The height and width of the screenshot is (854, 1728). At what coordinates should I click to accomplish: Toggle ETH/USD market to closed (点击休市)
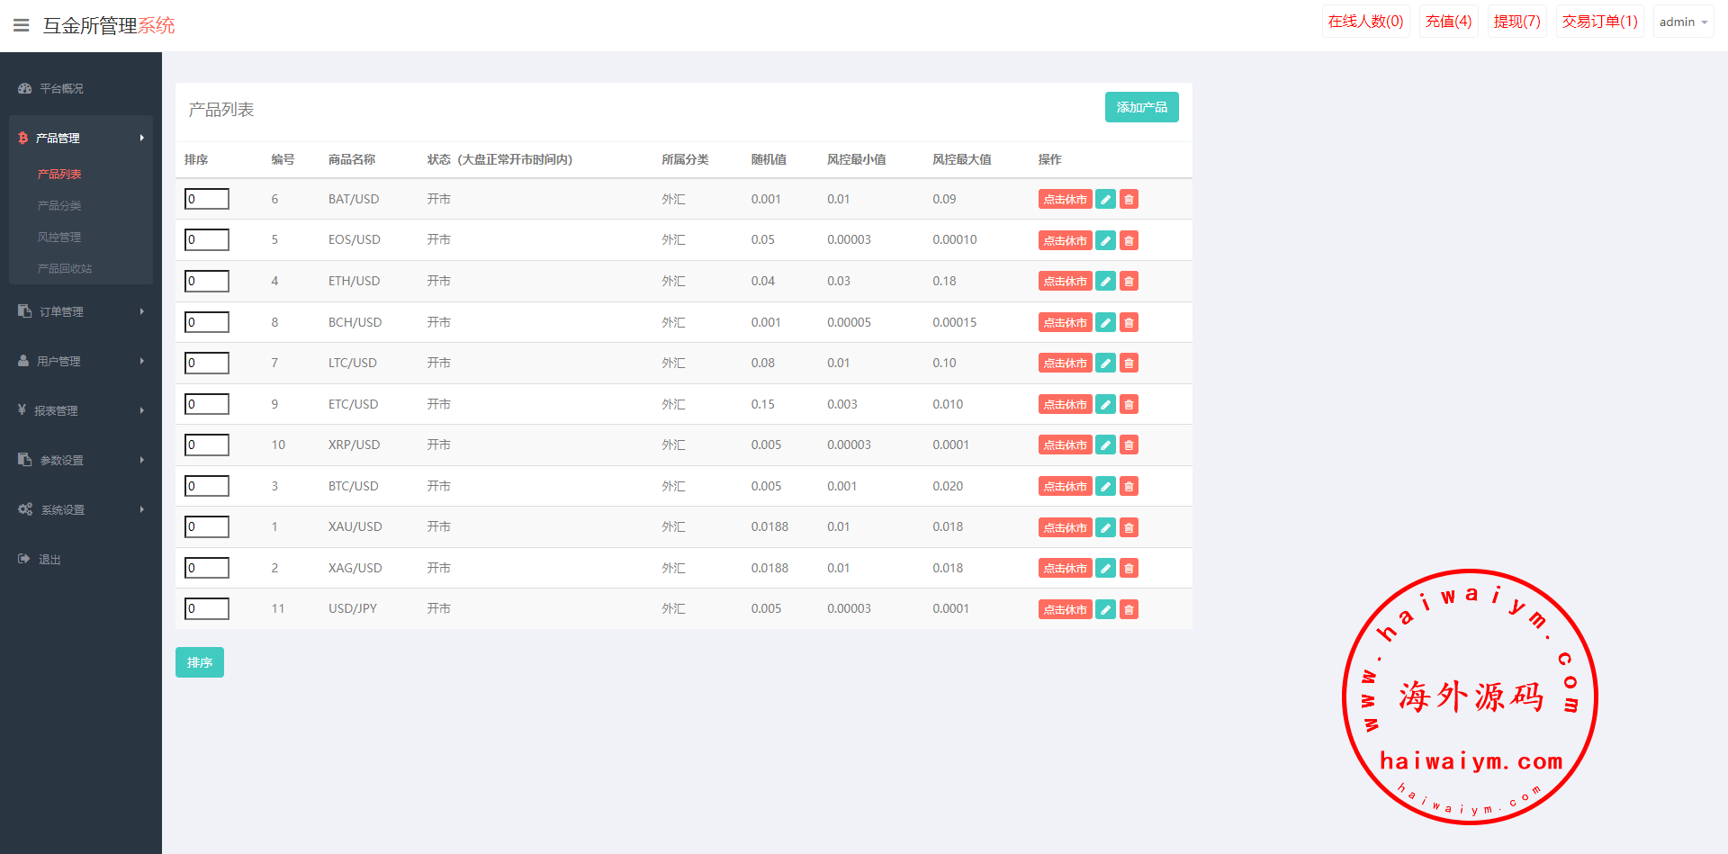click(1065, 282)
